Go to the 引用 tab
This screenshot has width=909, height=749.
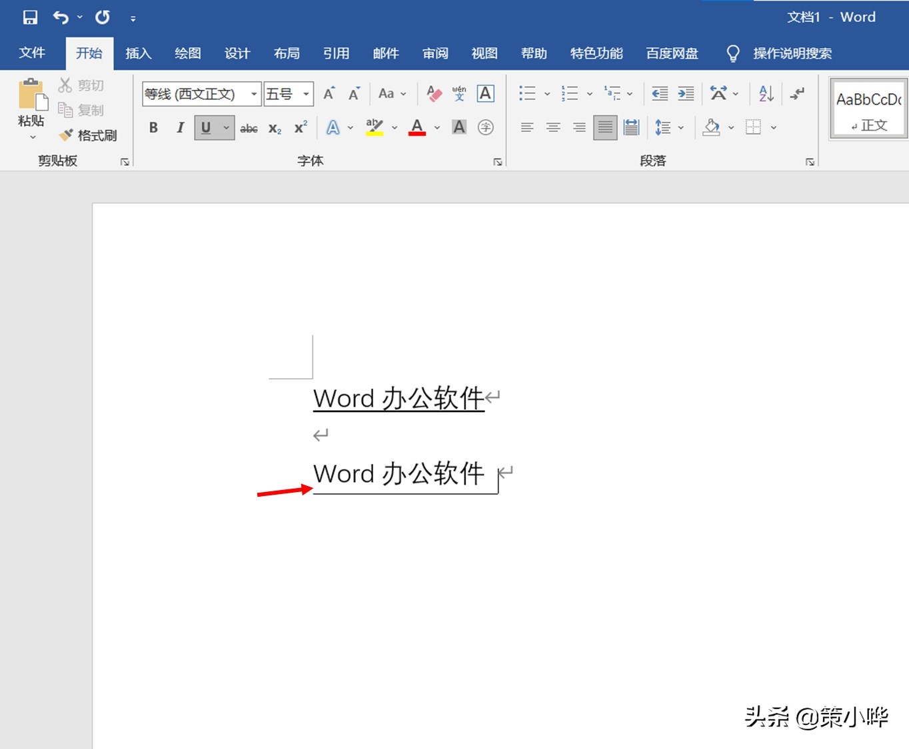(x=336, y=53)
